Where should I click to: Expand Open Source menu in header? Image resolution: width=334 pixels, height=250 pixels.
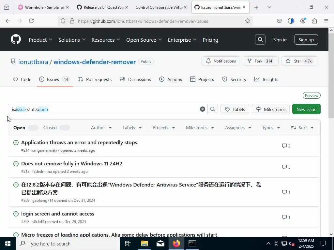144,40
